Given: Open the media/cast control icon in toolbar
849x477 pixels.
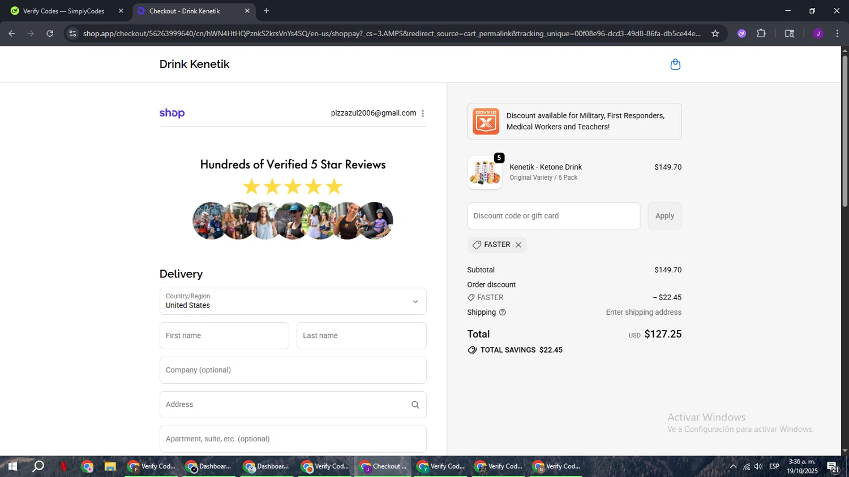Looking at the screenshot, I should 790,33.
